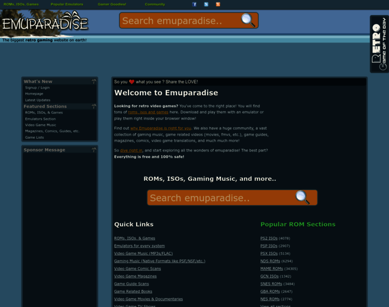Open PSP ISOs section

pos(269,246)
